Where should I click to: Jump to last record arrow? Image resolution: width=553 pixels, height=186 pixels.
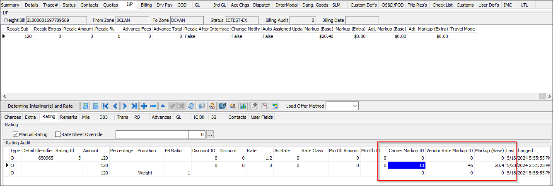tap(134, 106)
